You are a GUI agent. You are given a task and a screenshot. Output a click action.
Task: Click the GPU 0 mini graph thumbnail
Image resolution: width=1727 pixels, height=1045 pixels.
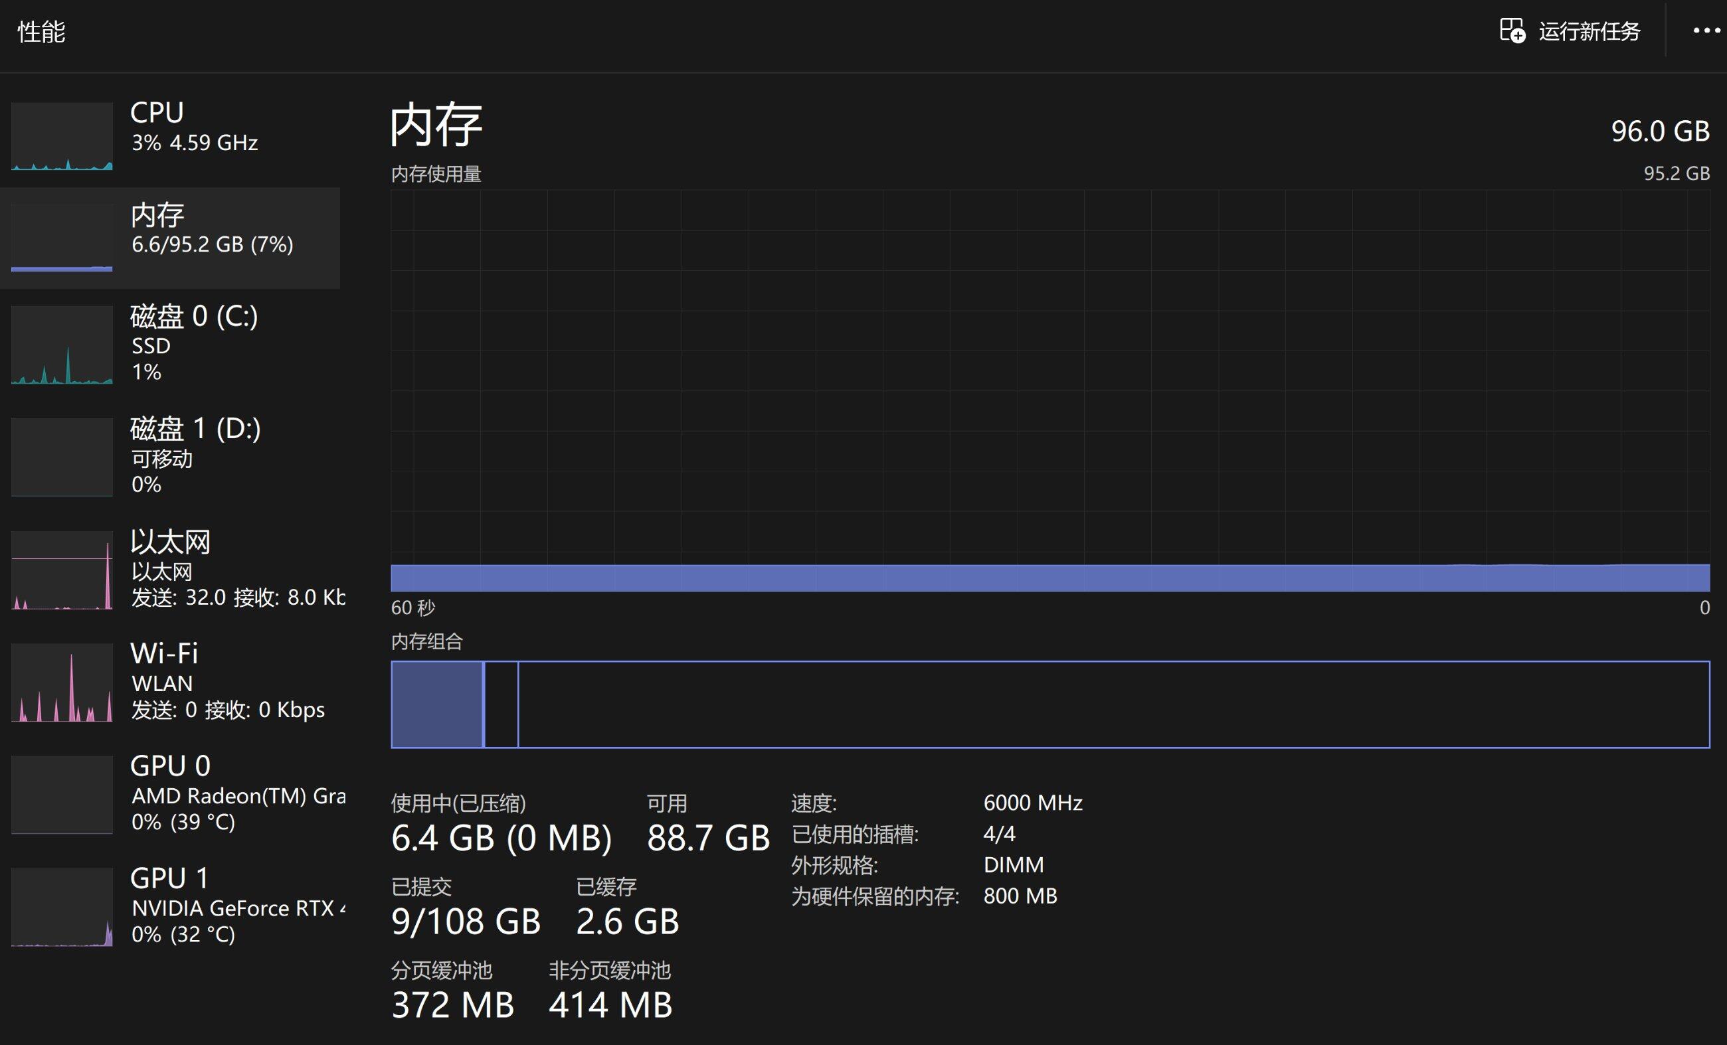(62, 795)
